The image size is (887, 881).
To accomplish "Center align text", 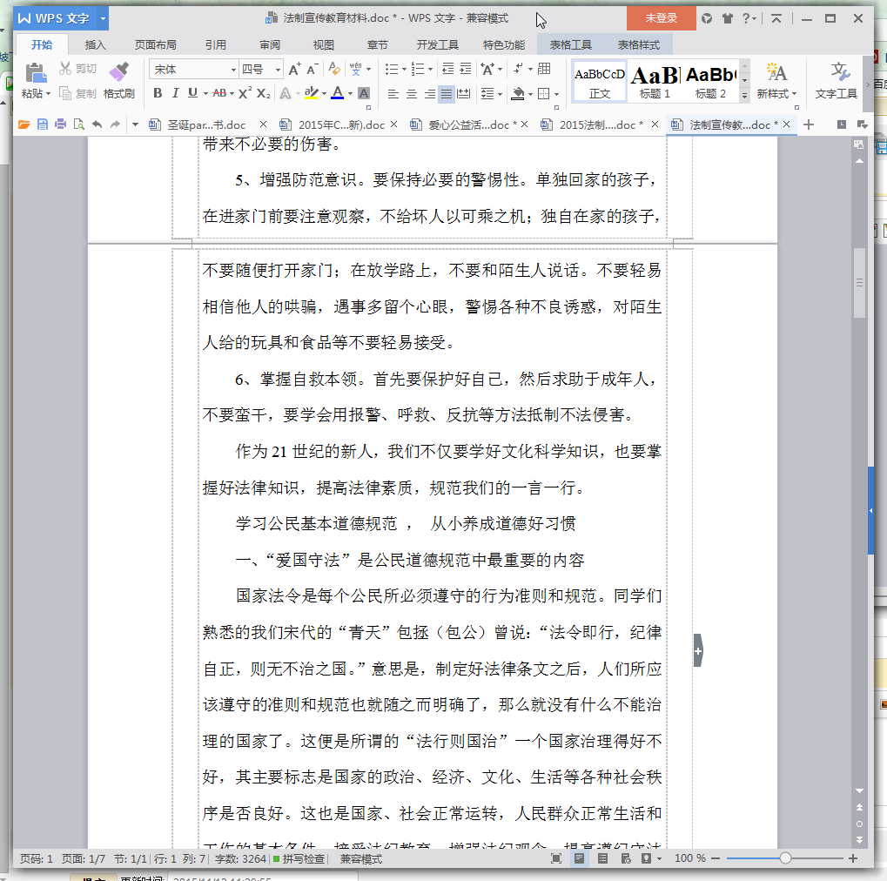I will (412, 93).
